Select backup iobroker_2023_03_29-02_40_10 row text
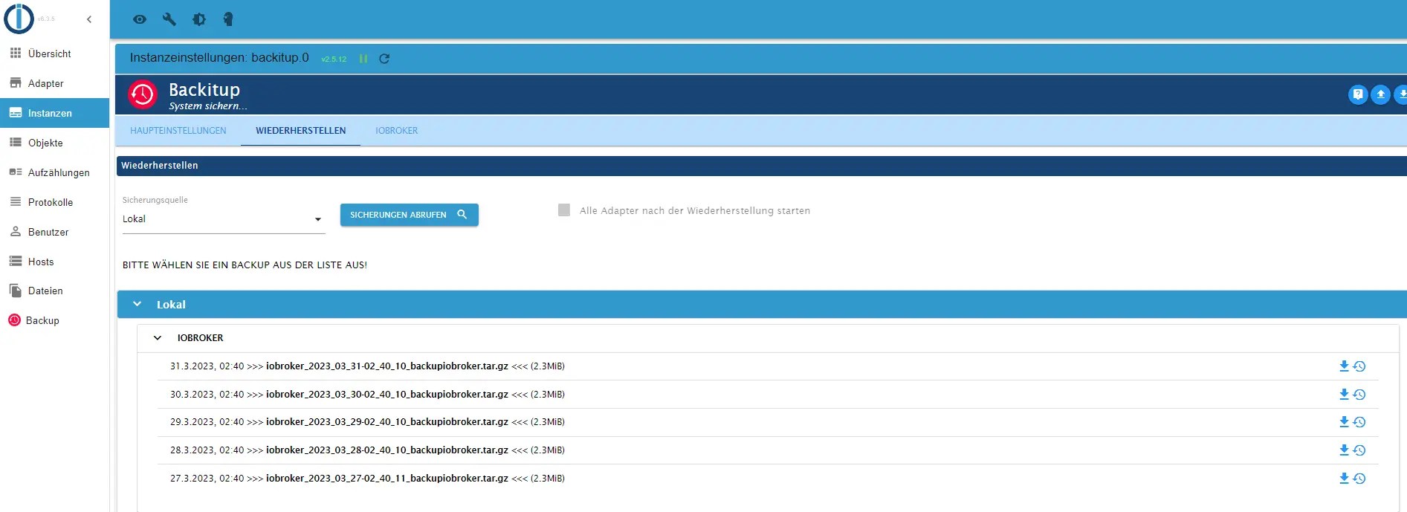Image resolution: width=1407 pixels, height=512 pixels. [x=367, y=421]
